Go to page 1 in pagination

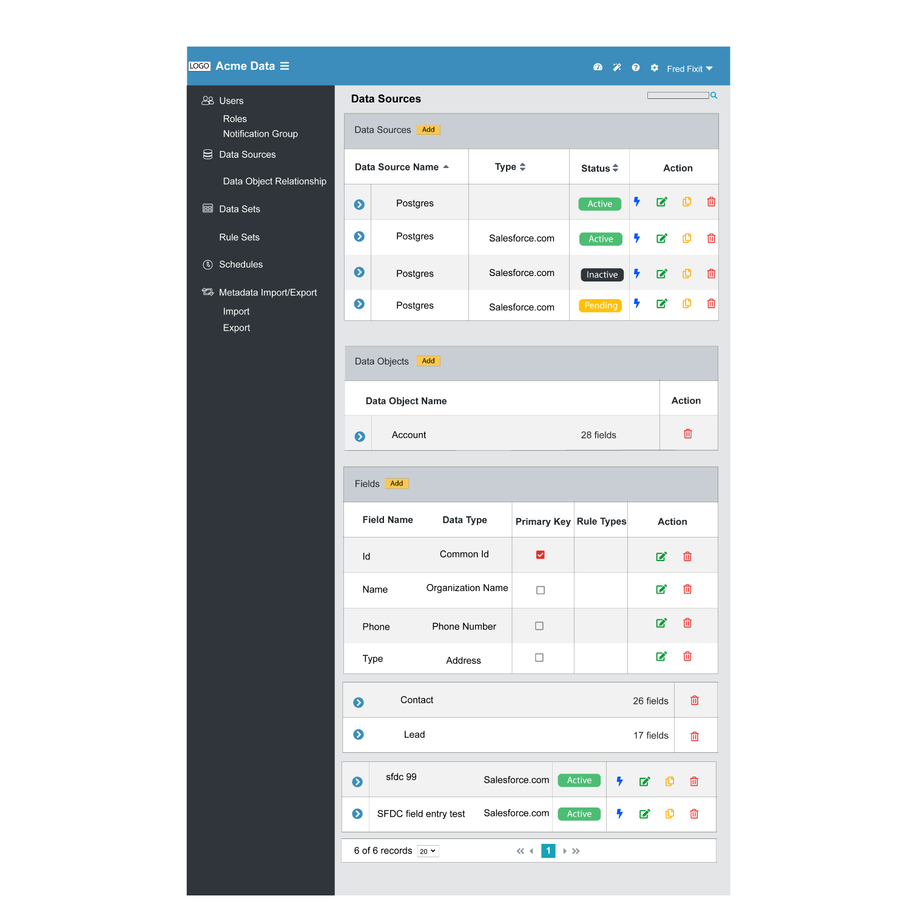click(x=548, y=851)
